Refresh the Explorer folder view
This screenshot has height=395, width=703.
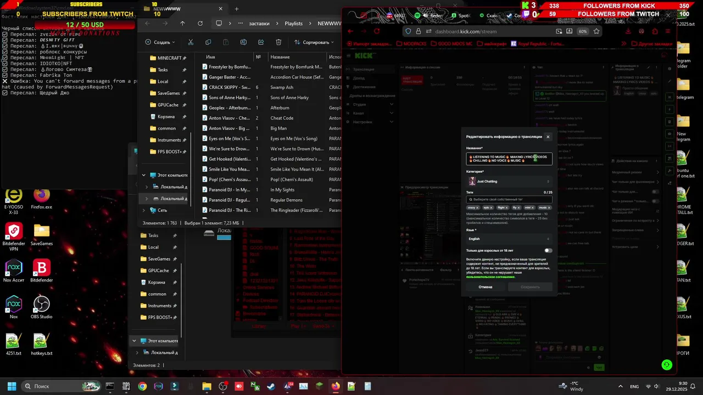pos(200,24)
